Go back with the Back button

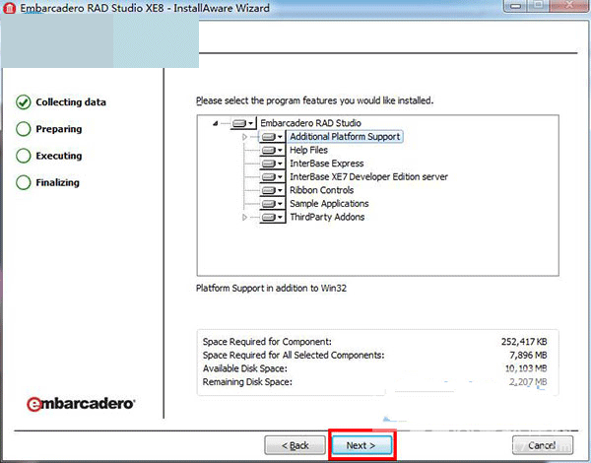pyautogui.click(x=295, y=445)
